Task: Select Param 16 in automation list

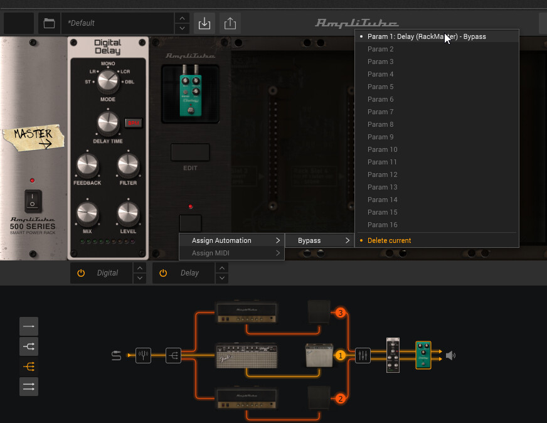Action: tap(382, 225)
